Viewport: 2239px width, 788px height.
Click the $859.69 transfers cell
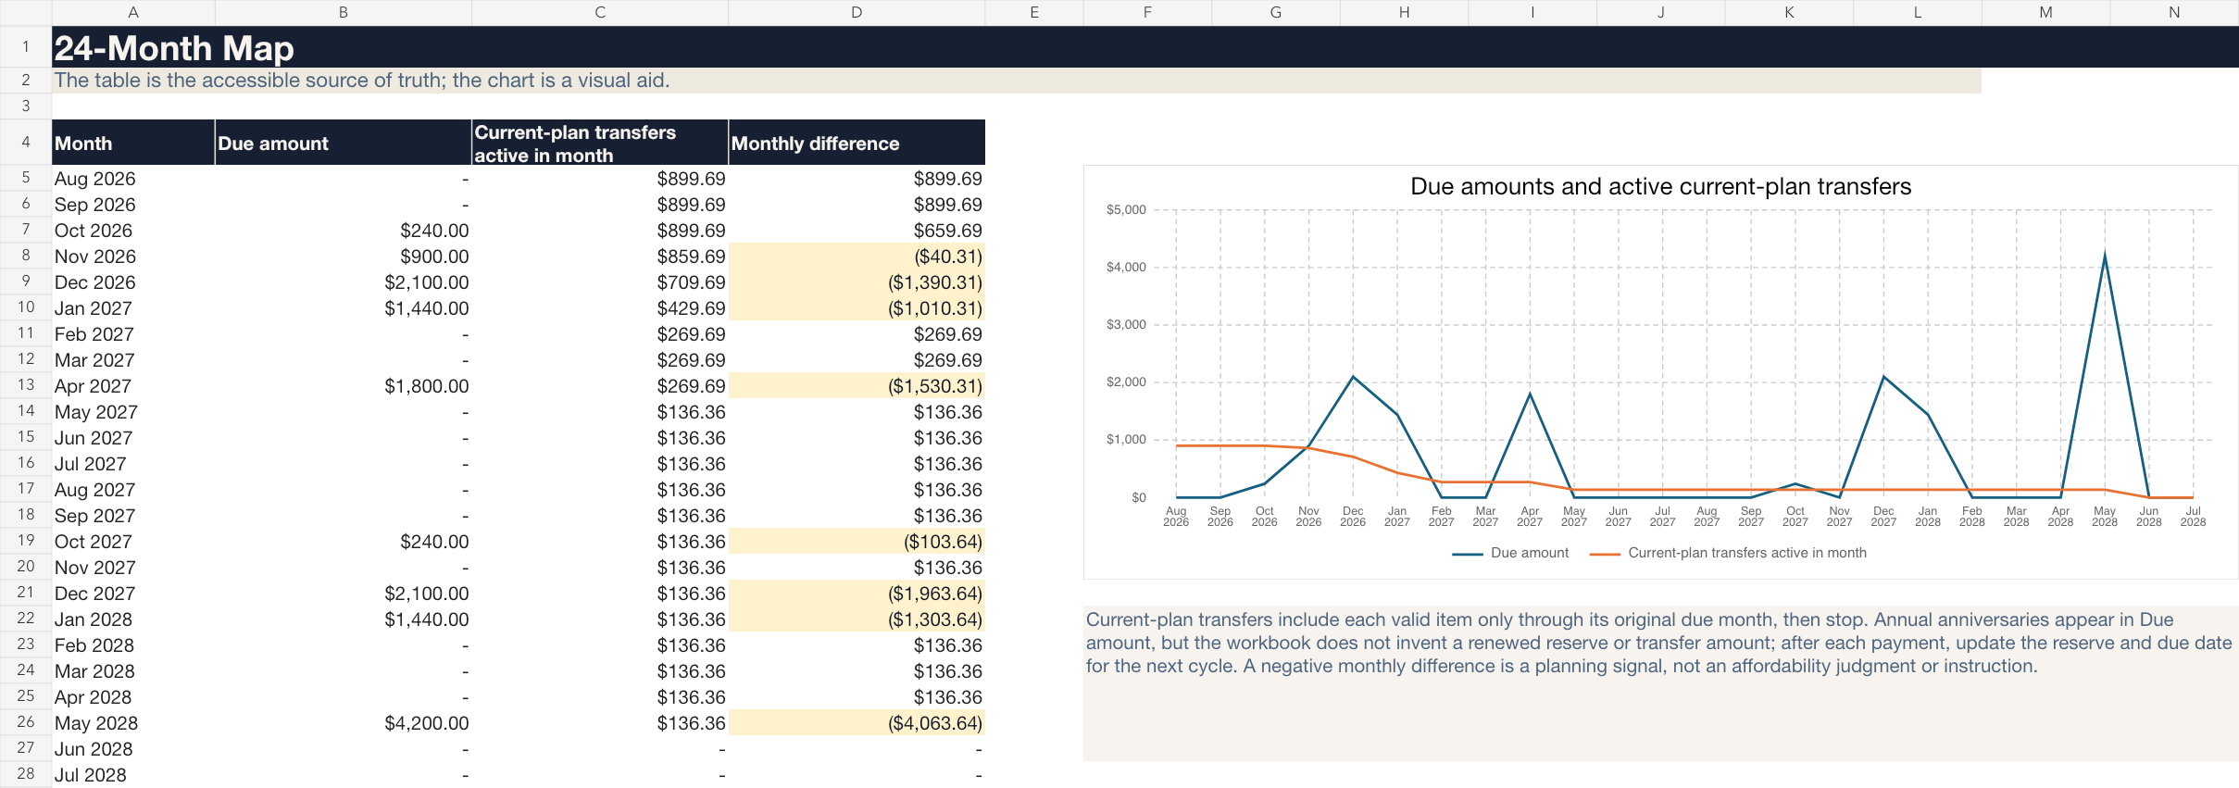point(600,256)
